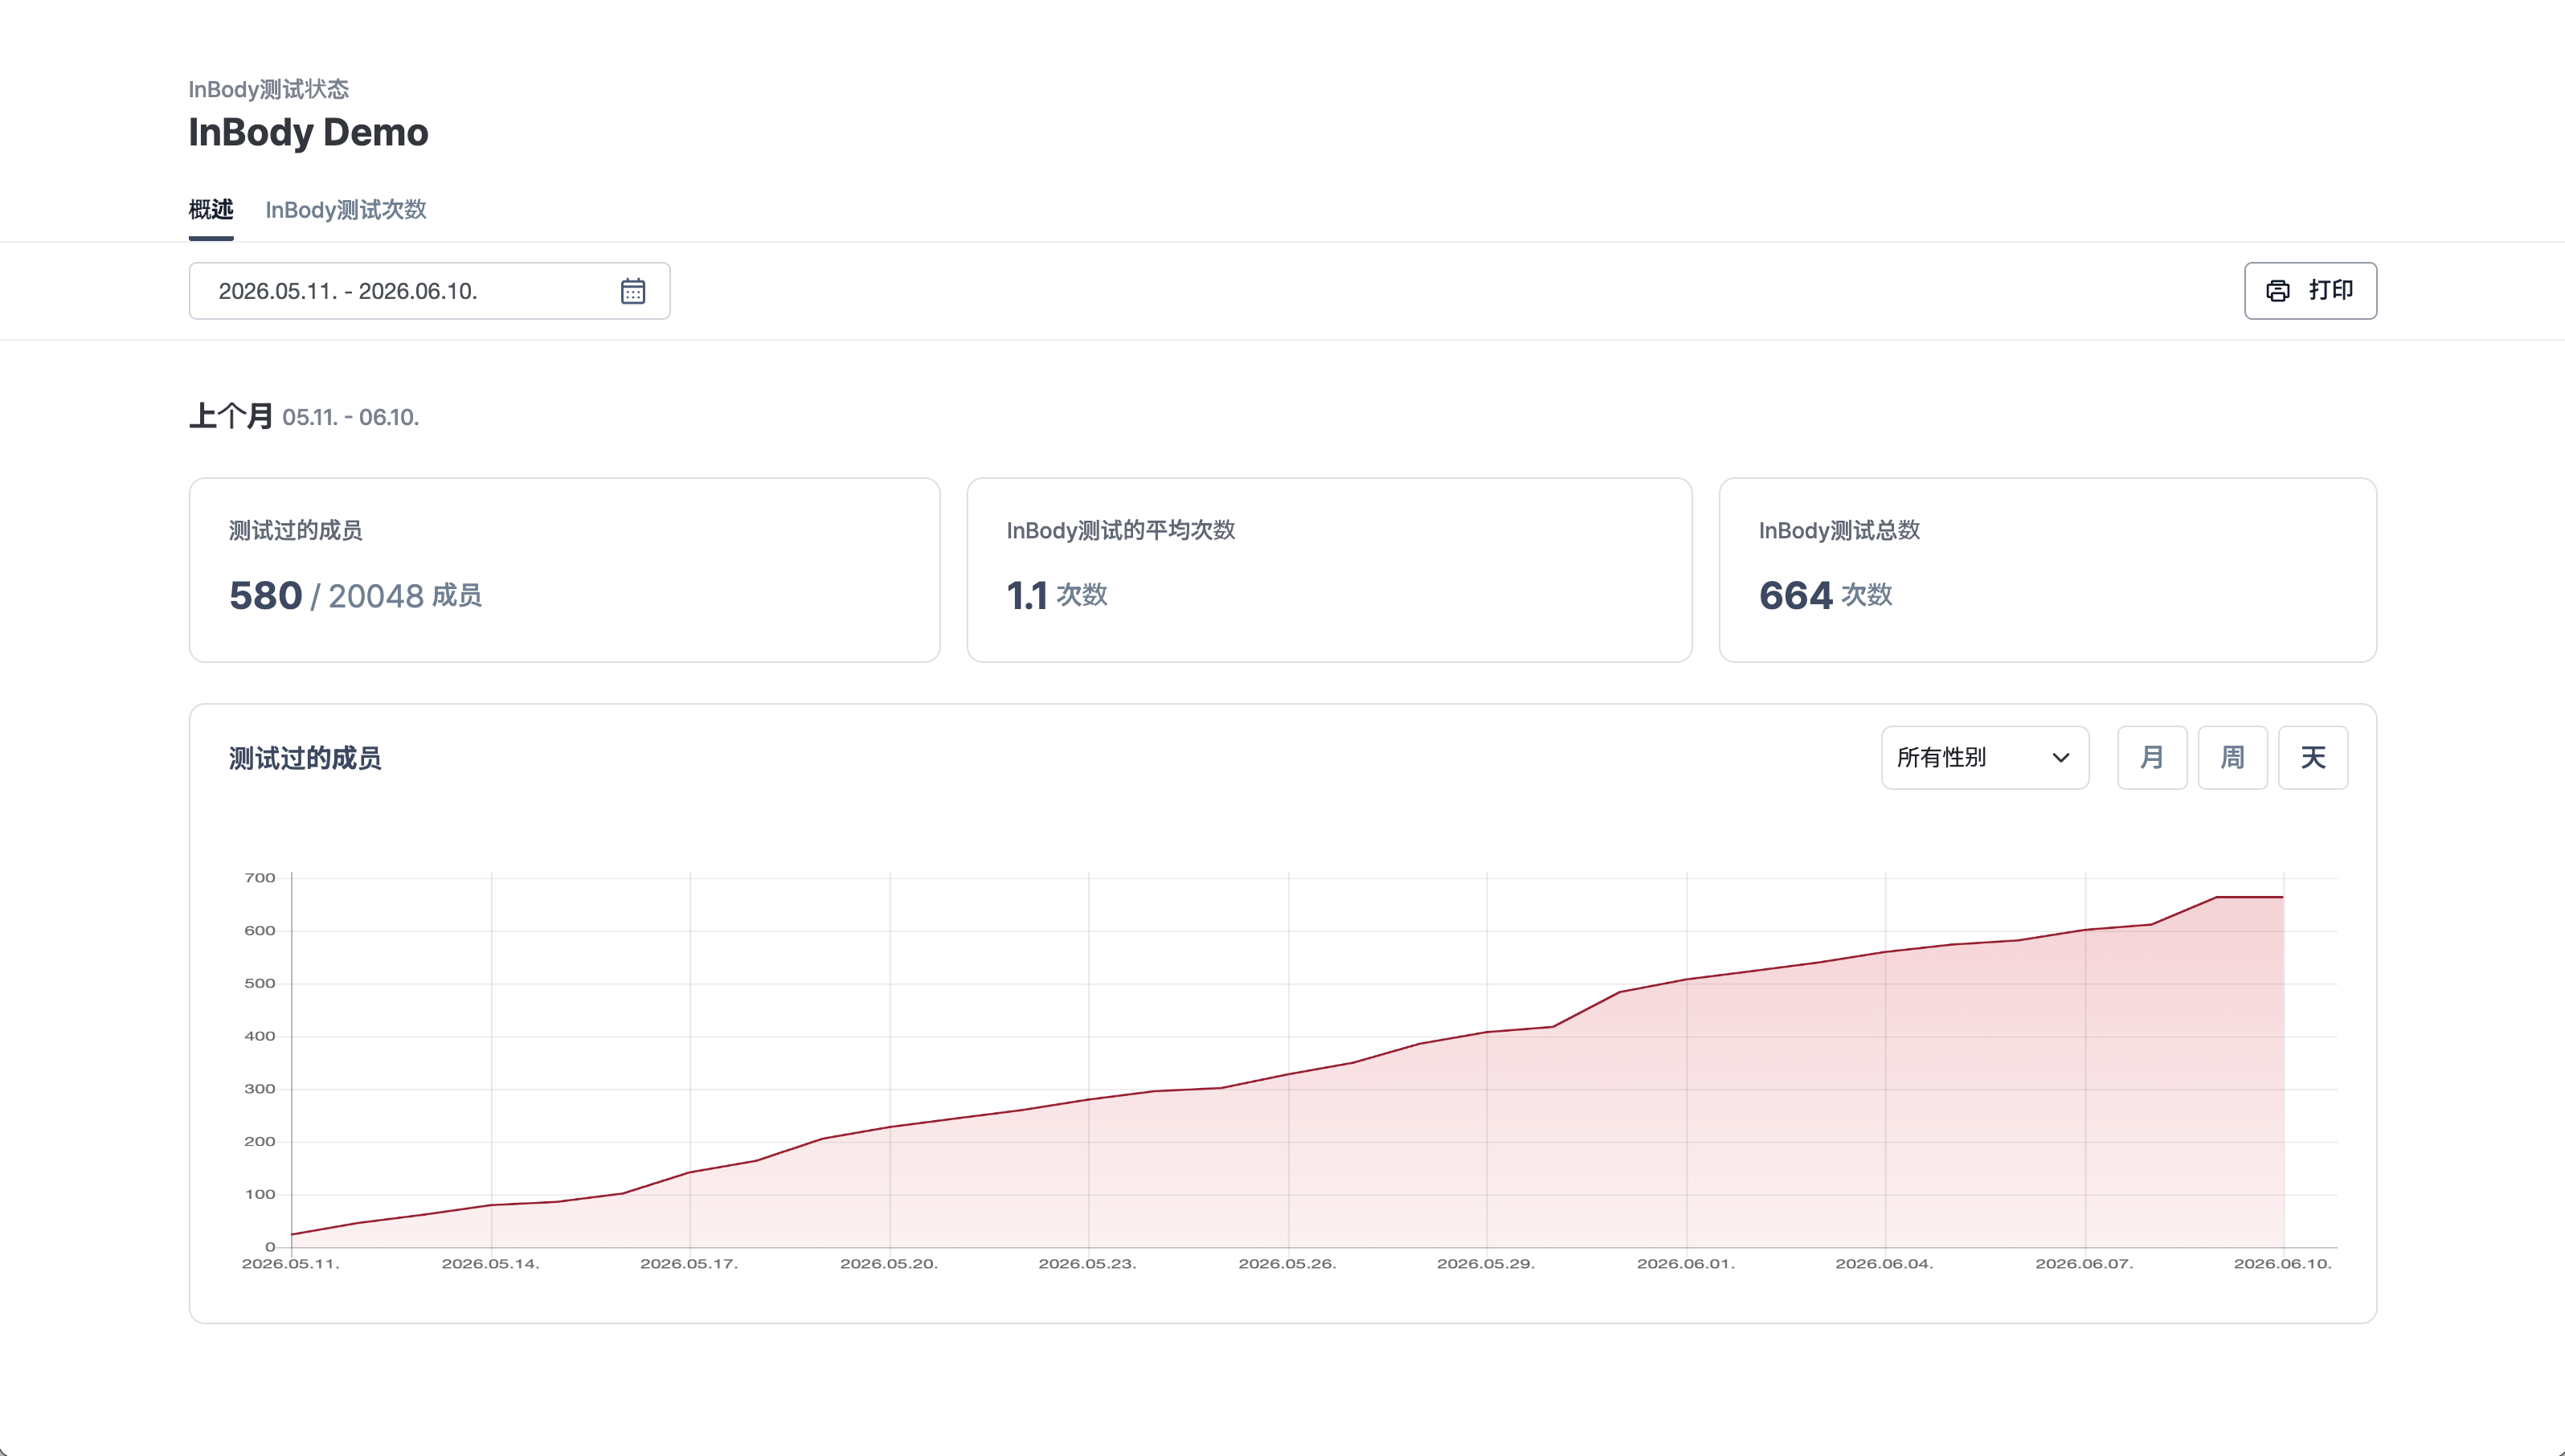Click the InBody测试总数 card label
Image resolution: width=2565 pixels, height=1456 pixels.
[1839, 530]
